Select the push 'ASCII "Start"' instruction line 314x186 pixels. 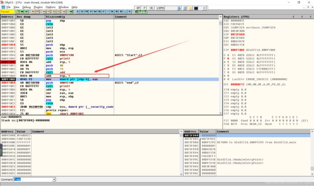click(x=110, y=55)
